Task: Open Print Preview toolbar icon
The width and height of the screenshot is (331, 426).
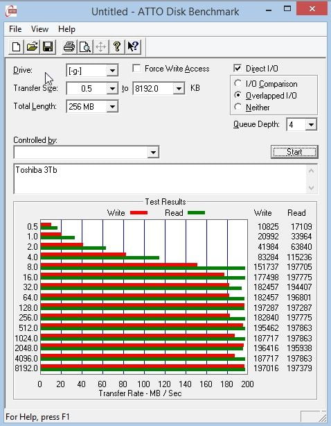Action: [x=85, y=46]
